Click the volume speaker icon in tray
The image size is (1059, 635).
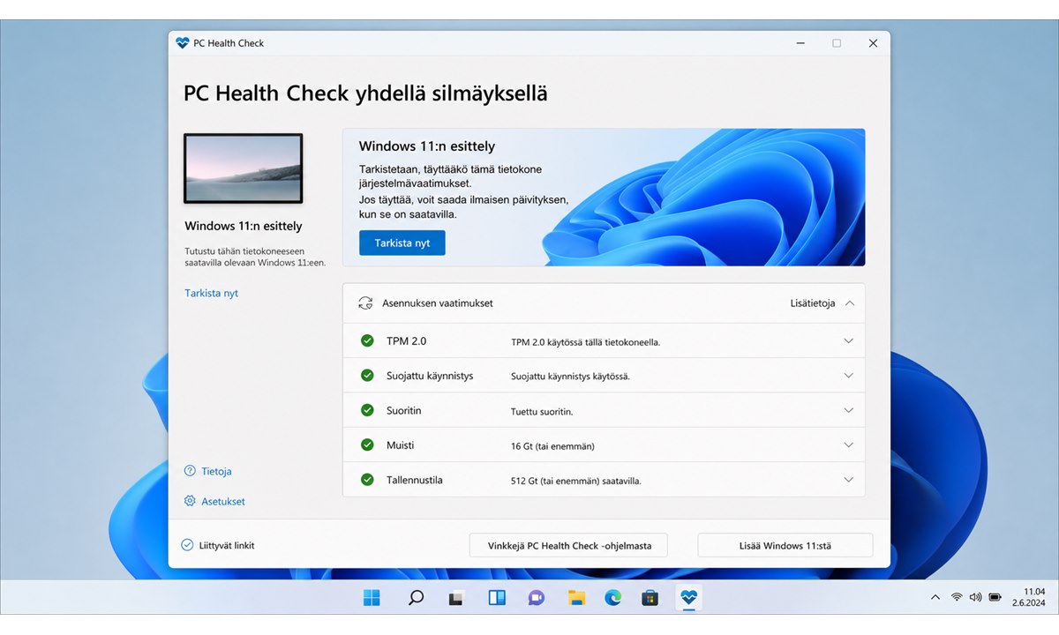pos(975,597)
